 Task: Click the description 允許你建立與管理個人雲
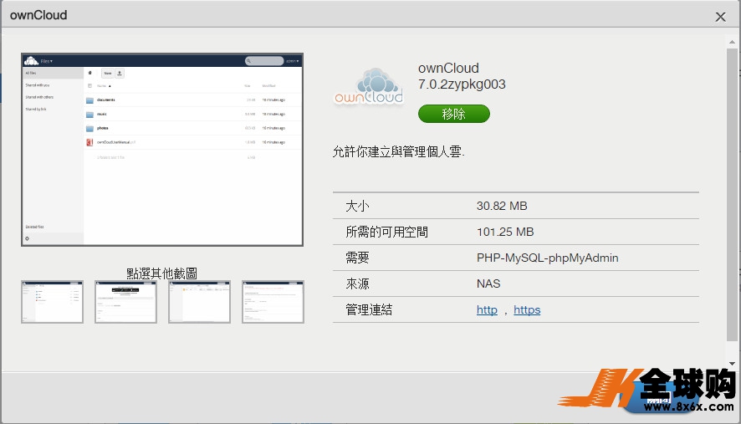pyautogui.click(x=398, y=151)
